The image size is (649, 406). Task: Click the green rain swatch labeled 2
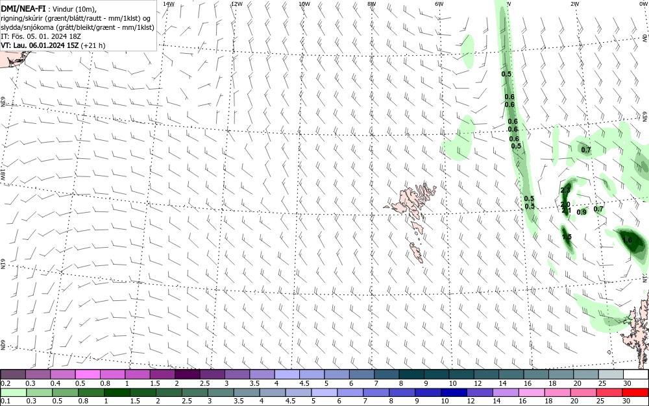point(169,392)
